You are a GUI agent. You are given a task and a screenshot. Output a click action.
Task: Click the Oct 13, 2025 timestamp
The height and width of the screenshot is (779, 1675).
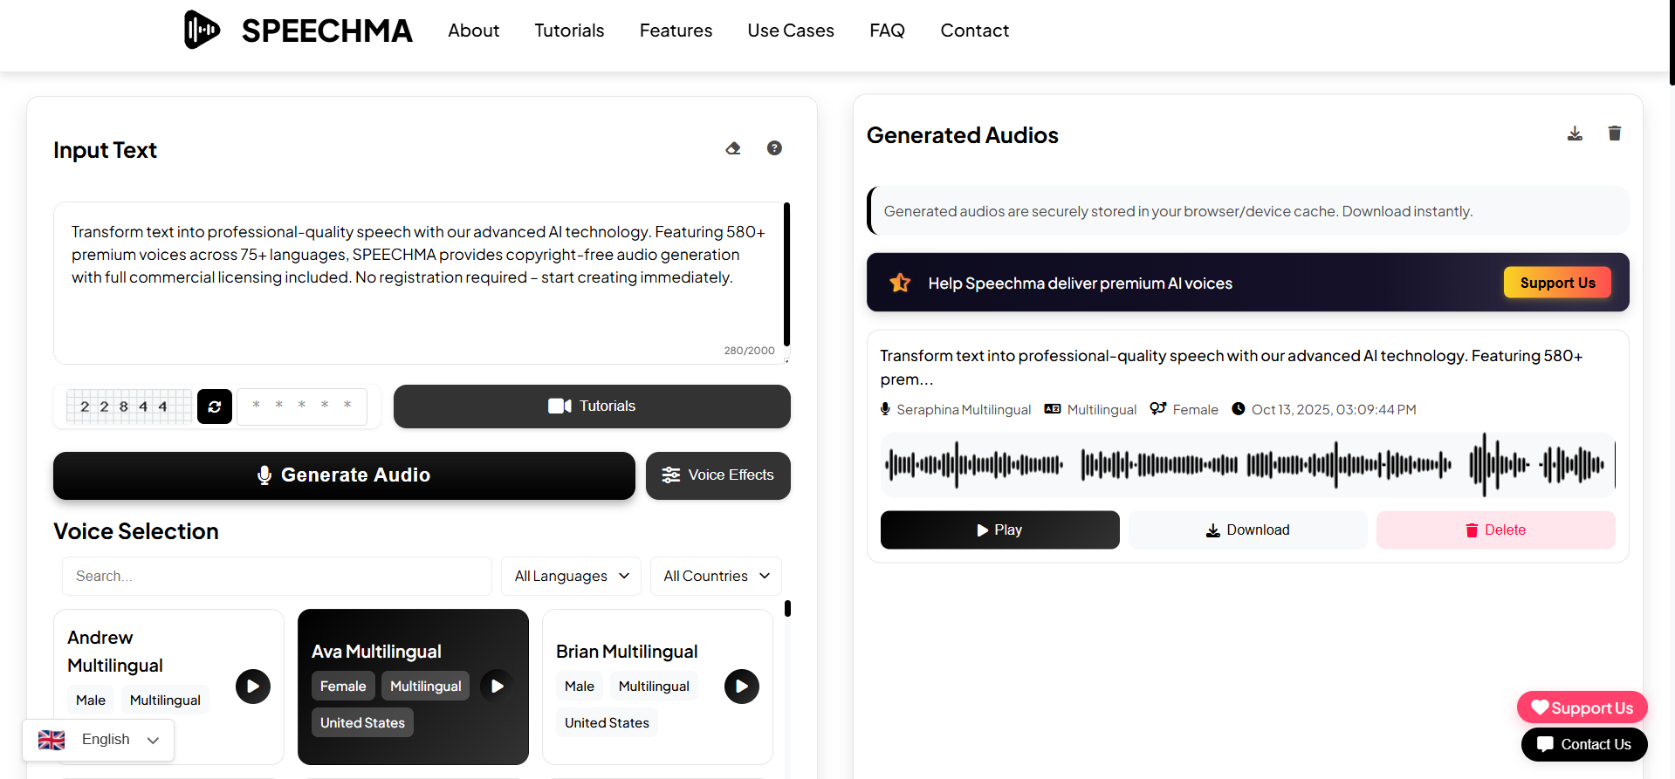(1334, 409)
